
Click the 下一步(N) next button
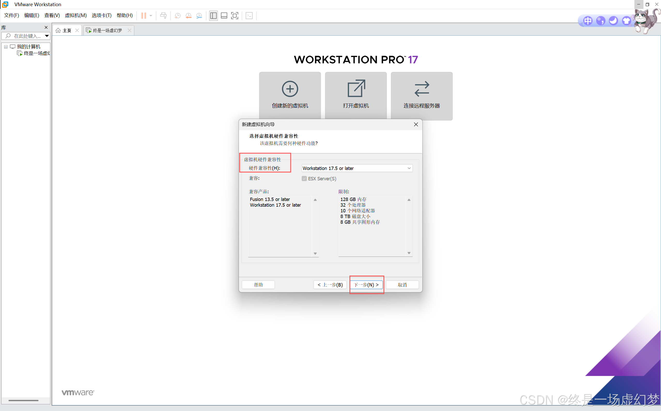[x=366, y=285]
